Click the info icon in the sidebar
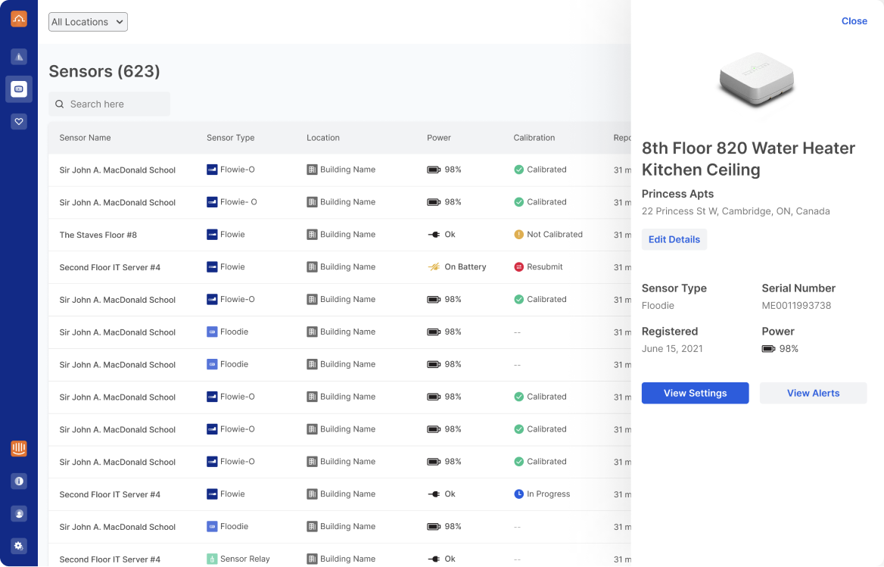The height and width of the screenshot is (567, 884). (x=19, y=481)
